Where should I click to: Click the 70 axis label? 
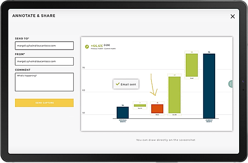(x=83, y=68)
